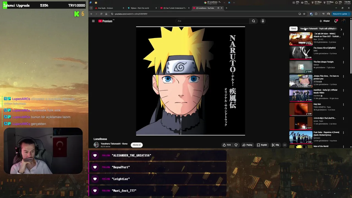Viewport: 352px width, 198px height.
Task: Click the 'Oluştur' create button
Action: click(x=324, y=21)
